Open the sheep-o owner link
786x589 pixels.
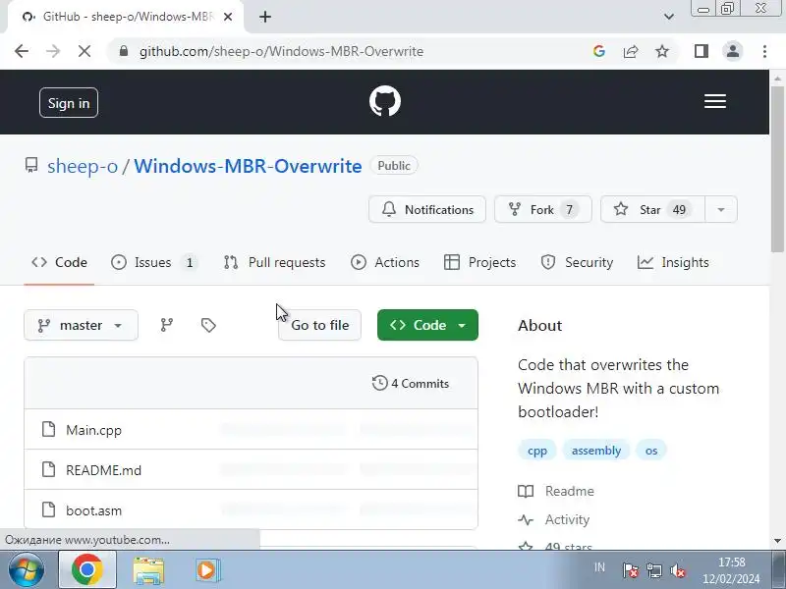tap(83, 166)
